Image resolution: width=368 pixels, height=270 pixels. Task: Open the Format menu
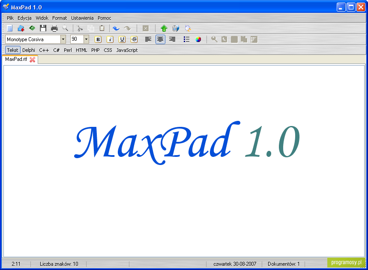point(60,18)
